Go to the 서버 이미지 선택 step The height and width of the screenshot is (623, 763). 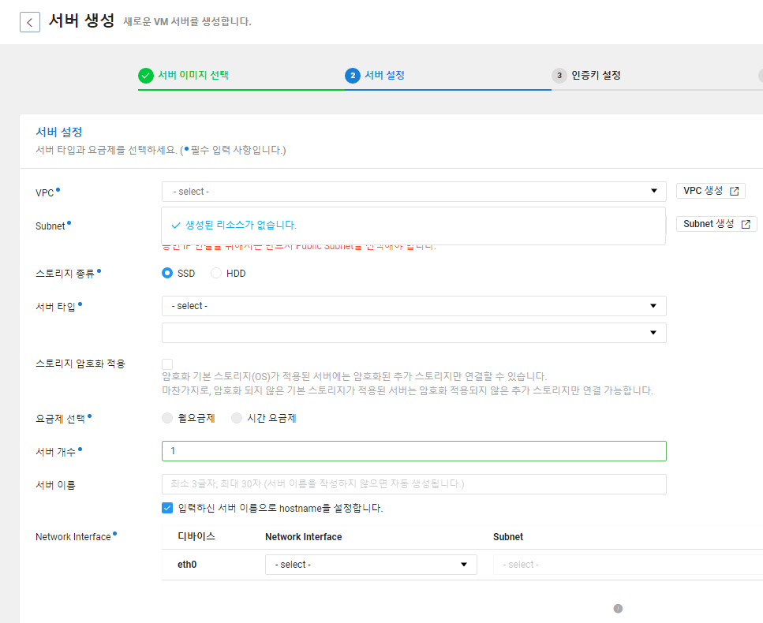click(193, 76)
